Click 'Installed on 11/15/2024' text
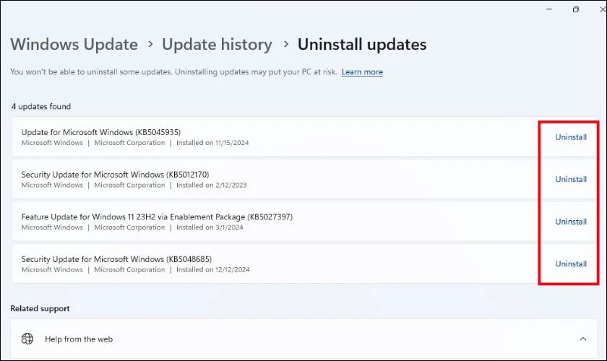 [x=212, y=143]
